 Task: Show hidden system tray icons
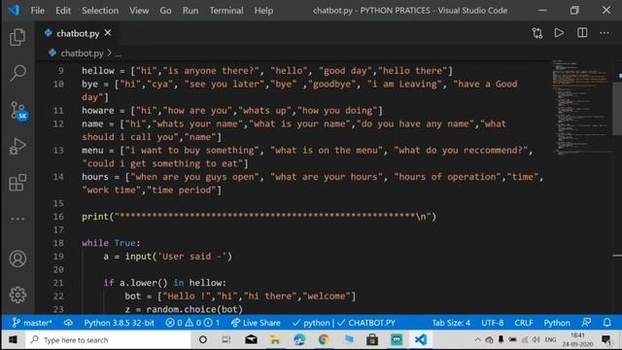pyautogui.click(x=477, y=339)
